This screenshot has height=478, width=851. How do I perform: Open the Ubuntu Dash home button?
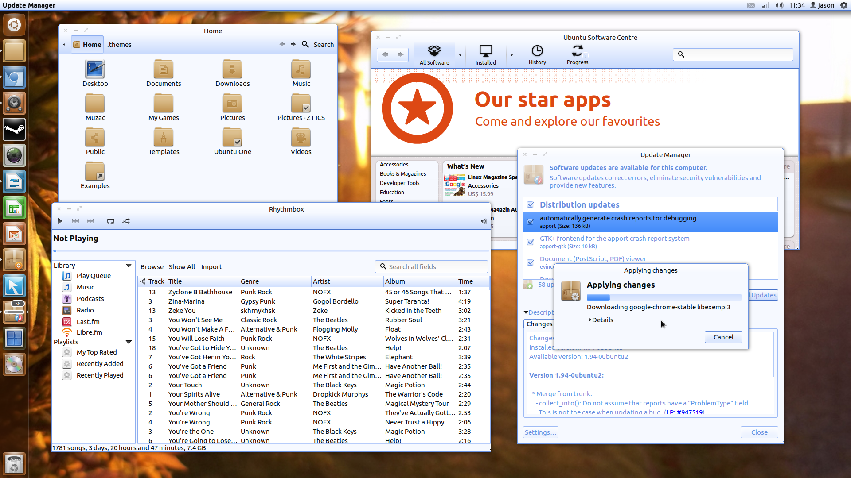tap(14, 25)
